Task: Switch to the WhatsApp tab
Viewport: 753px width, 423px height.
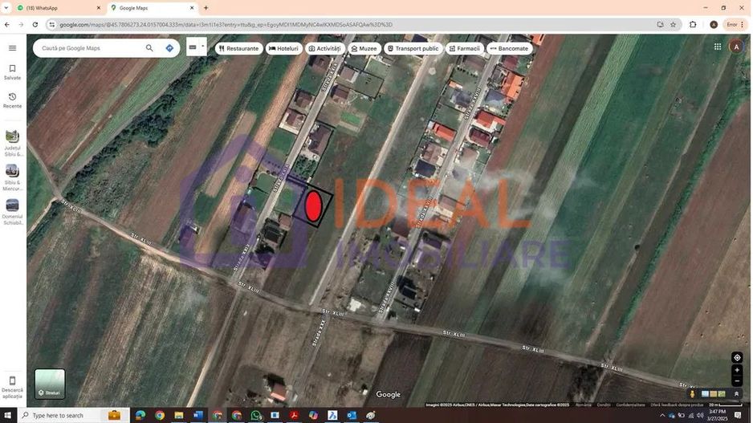Action: click(x=59, y=8)
